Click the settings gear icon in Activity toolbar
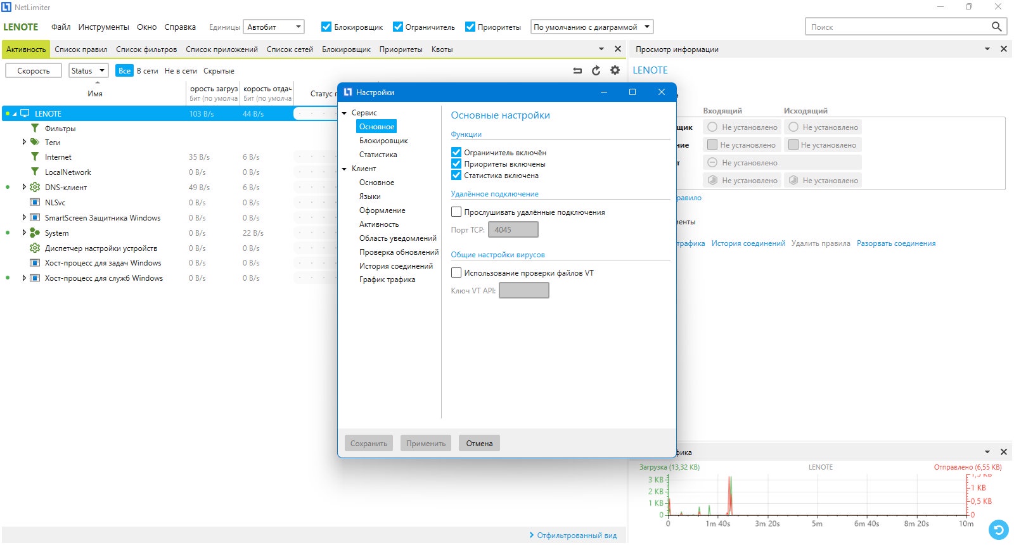 pos(615,70)
